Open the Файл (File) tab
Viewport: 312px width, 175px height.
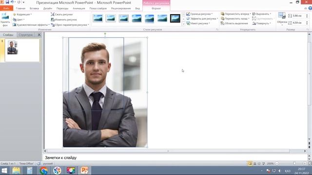pyautogui.click(x=6, y=8)
